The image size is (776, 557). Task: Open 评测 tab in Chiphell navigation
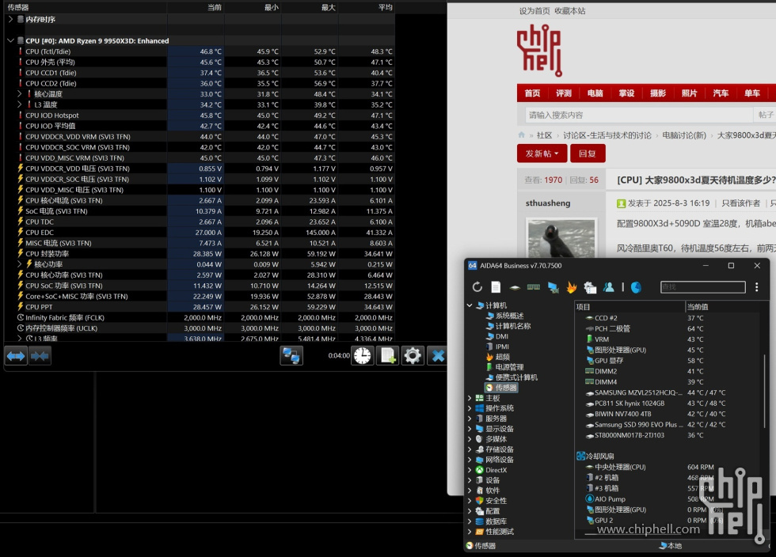(564, 93)
